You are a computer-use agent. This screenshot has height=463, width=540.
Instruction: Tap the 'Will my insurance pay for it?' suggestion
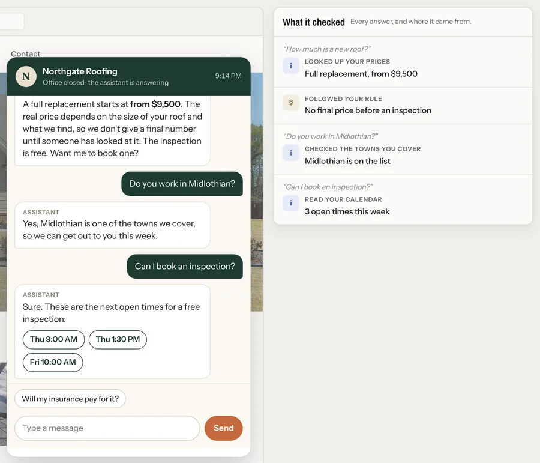point(70,399)
